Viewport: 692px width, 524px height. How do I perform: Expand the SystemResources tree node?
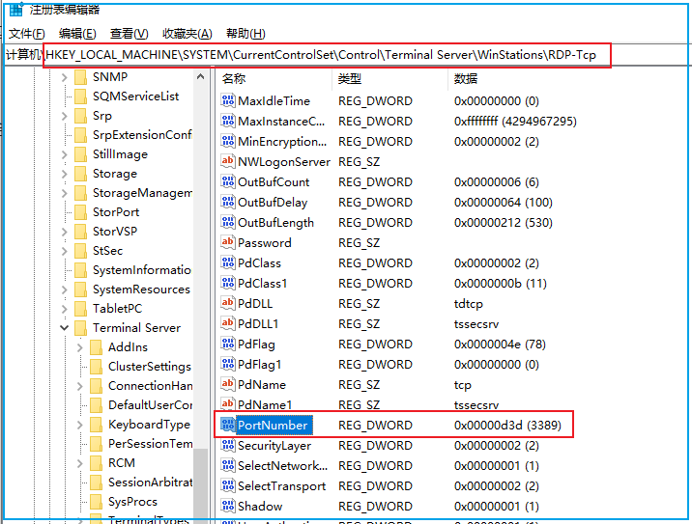65,290
